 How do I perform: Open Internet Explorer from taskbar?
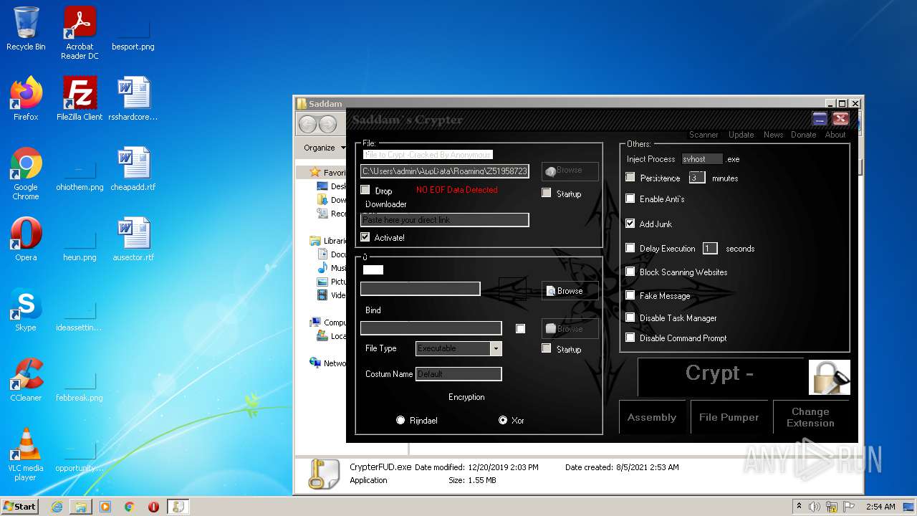coord(57,507)
